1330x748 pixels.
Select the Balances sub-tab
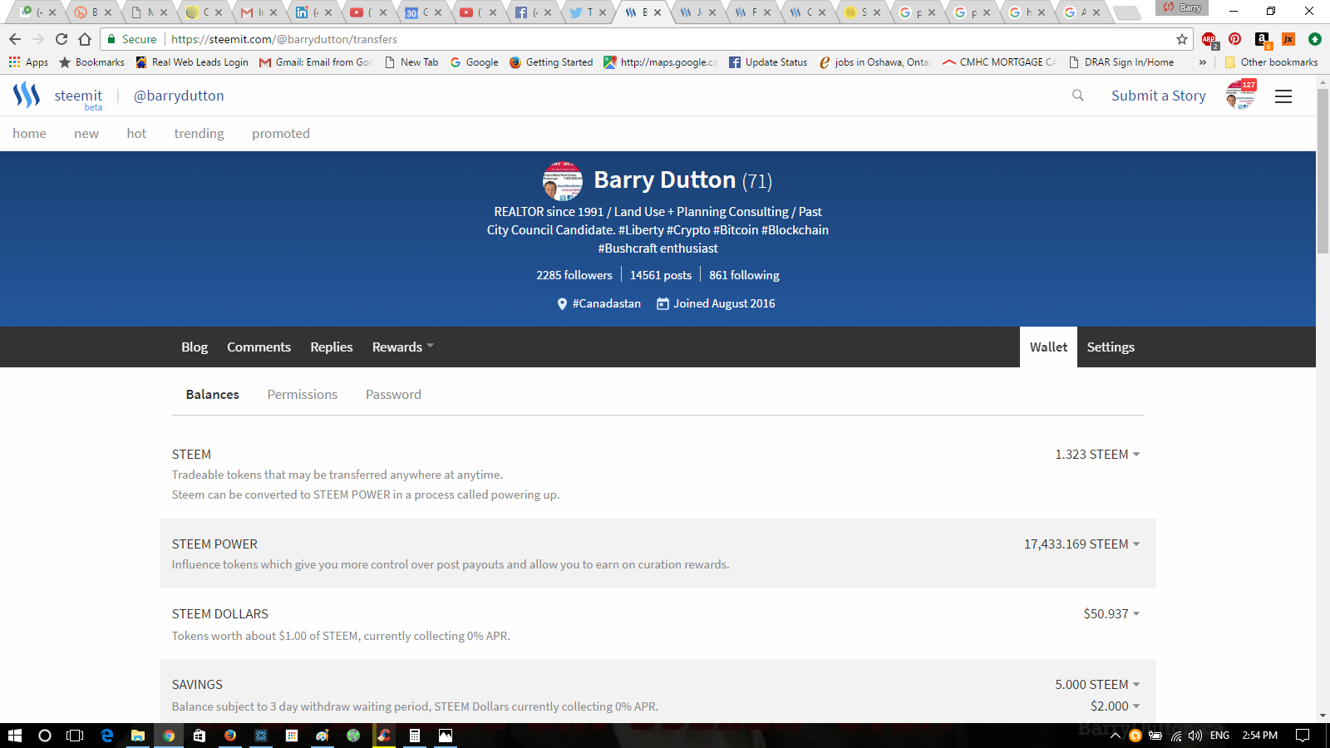coord(213,395)
